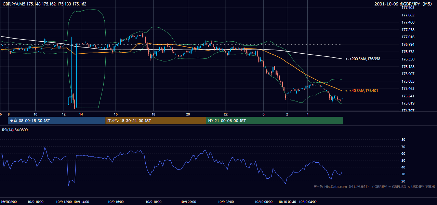Image resolution: width=437 pixels, height=205 pixels.
Task: Click hour label 14 on price chart time axis
Action: pyautogui.click(x=81, y=114)
